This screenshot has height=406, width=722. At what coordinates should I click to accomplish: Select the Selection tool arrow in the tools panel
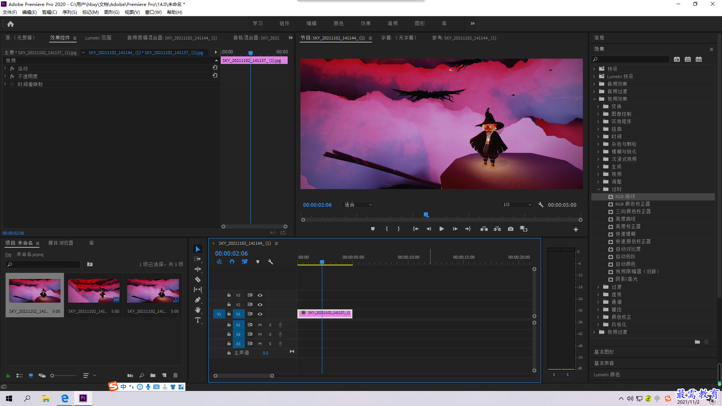coord(198,249)
